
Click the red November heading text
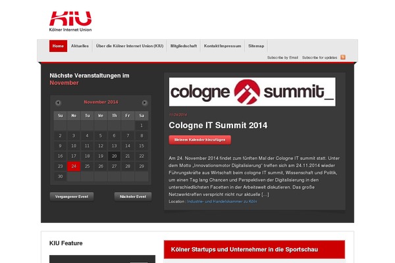pyautogui.click(x=65, y=83)
